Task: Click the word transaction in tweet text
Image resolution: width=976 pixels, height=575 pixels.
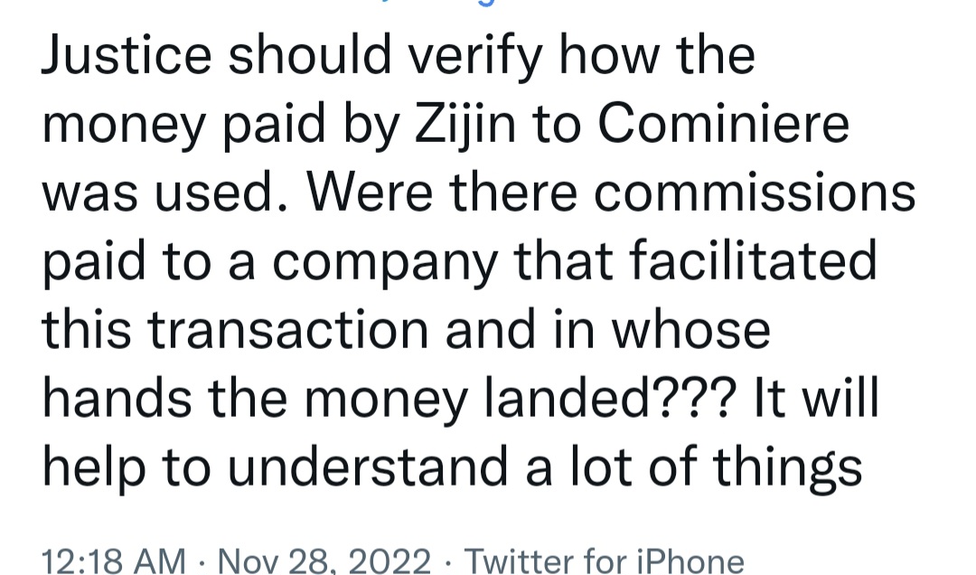Action: pos(287,330)
